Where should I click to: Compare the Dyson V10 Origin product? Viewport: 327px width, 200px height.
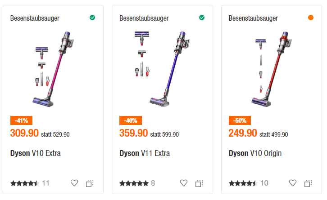308,183
